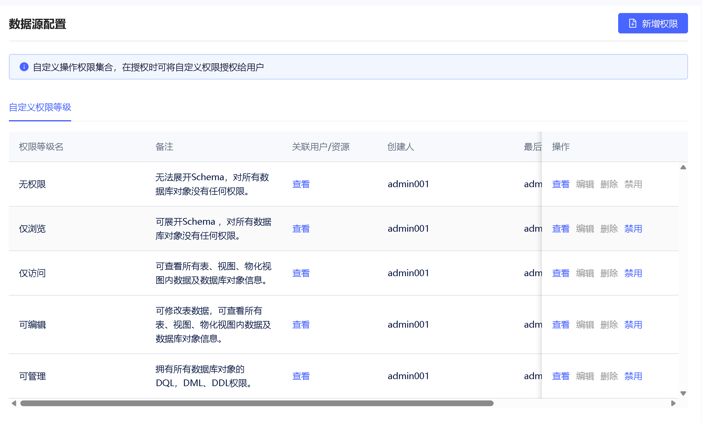Click the document-plus icon in 新增权限
The height and width of the screenshot is (423, 702).
pyautogui.click(x=632, y=23)
